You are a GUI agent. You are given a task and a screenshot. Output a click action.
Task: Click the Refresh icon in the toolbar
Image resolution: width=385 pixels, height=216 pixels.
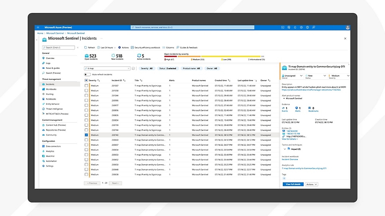click(x=86, y=48)
